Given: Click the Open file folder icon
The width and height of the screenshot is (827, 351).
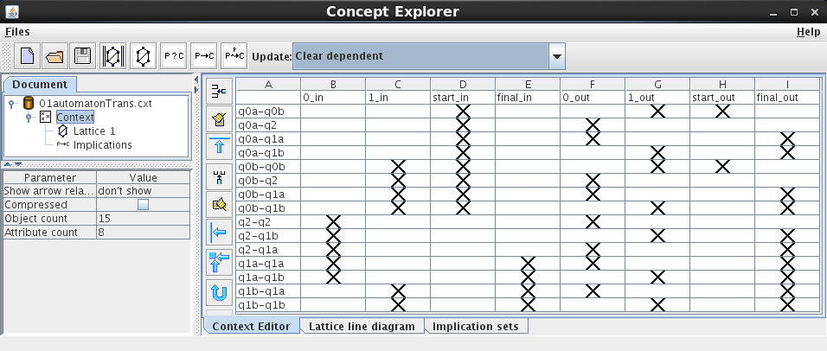Looking at the screenshot, I should pos(54,56).
